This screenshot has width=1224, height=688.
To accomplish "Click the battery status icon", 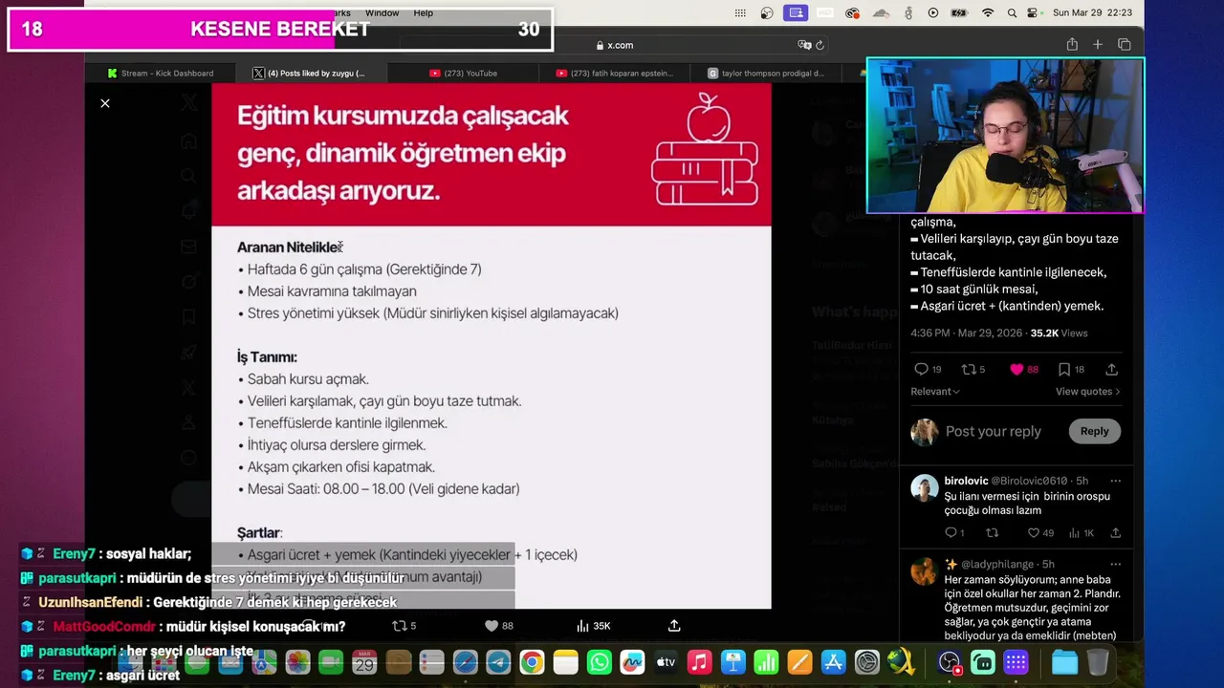I will pos(960,13).
